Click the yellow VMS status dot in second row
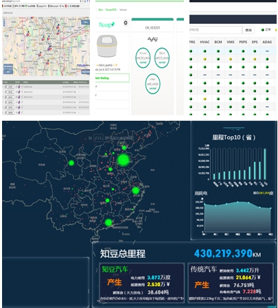 click(231, 59)
